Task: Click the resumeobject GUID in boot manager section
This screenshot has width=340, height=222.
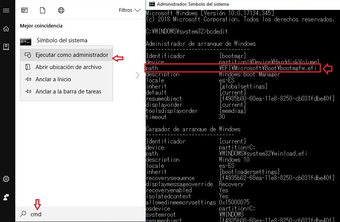Action: [277, 98]
